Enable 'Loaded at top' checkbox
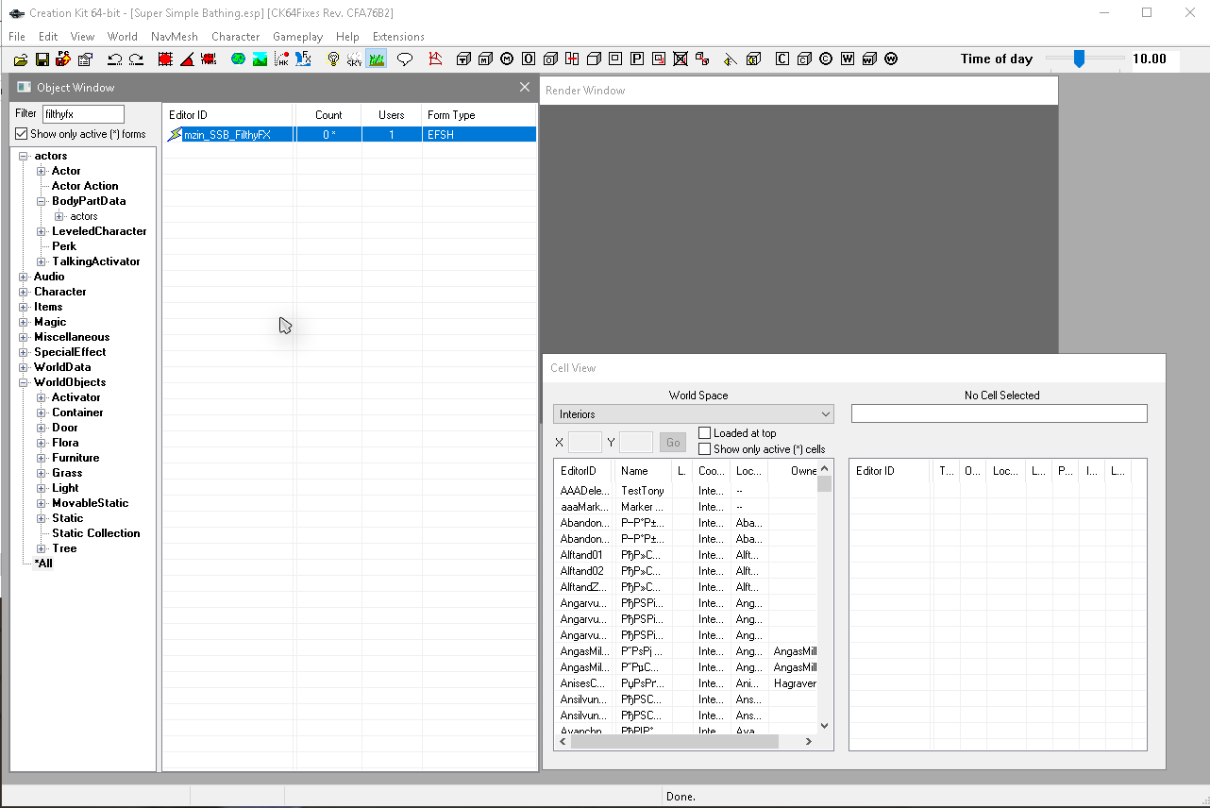 point(704,433)
